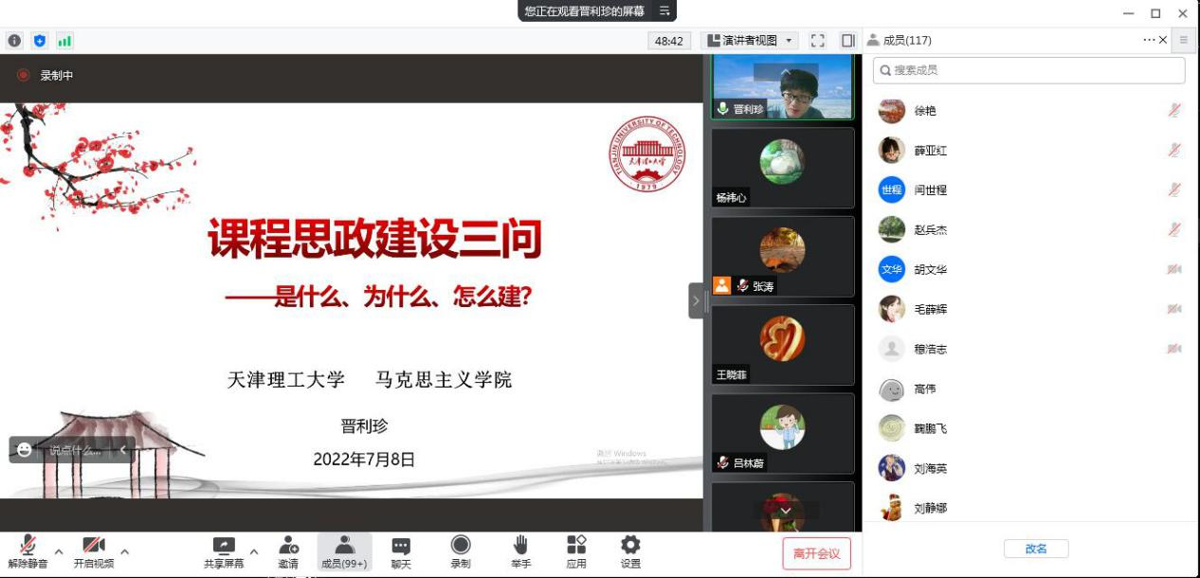The width and height of the screenshot is (1200, 578).
Task: Open the Invite participants icon
Action: [288, 546]
